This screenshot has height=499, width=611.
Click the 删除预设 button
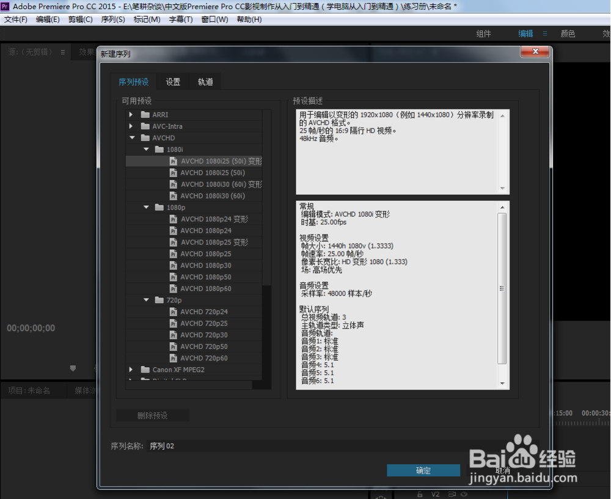click(152, 416)
